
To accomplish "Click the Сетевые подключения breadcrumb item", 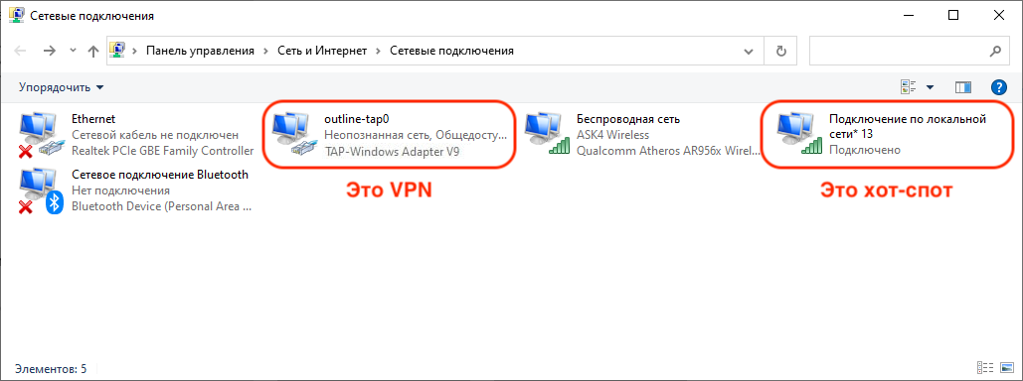I will (451, 51).
